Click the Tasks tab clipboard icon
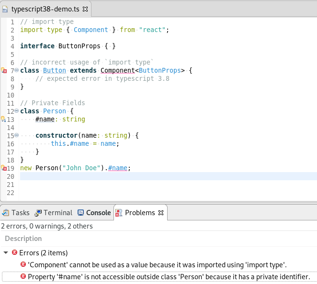Screen dimensions: 317x284 point(5,213)
